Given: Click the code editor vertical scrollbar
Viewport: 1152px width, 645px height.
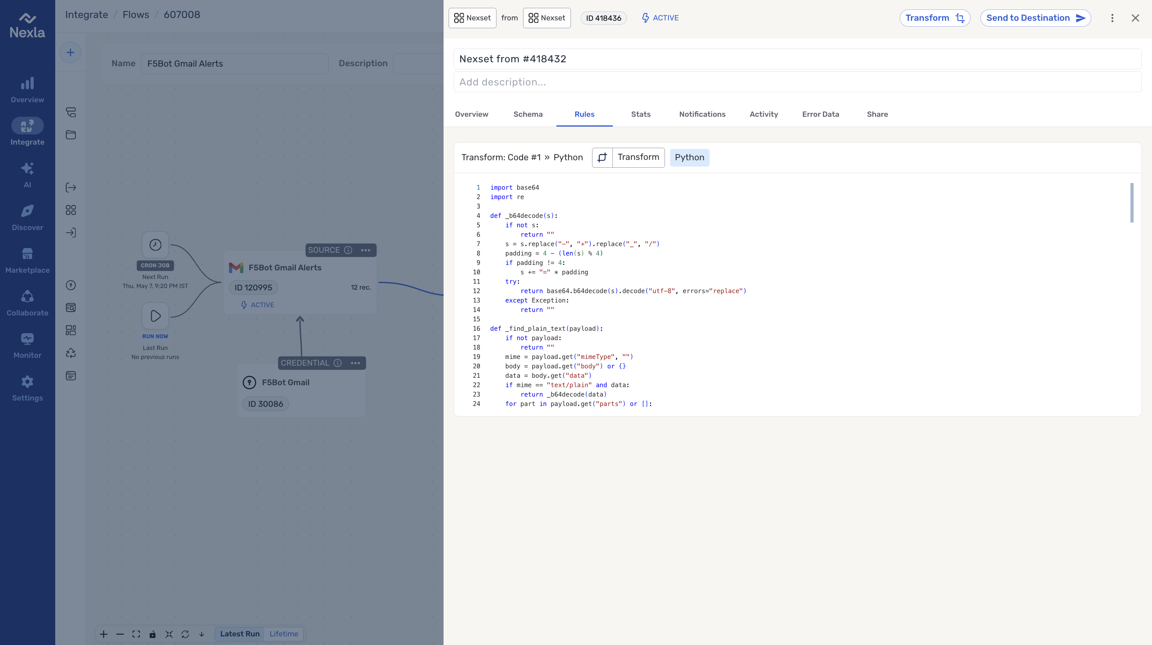Looking at the screenshot, I should click(1132, 203).
